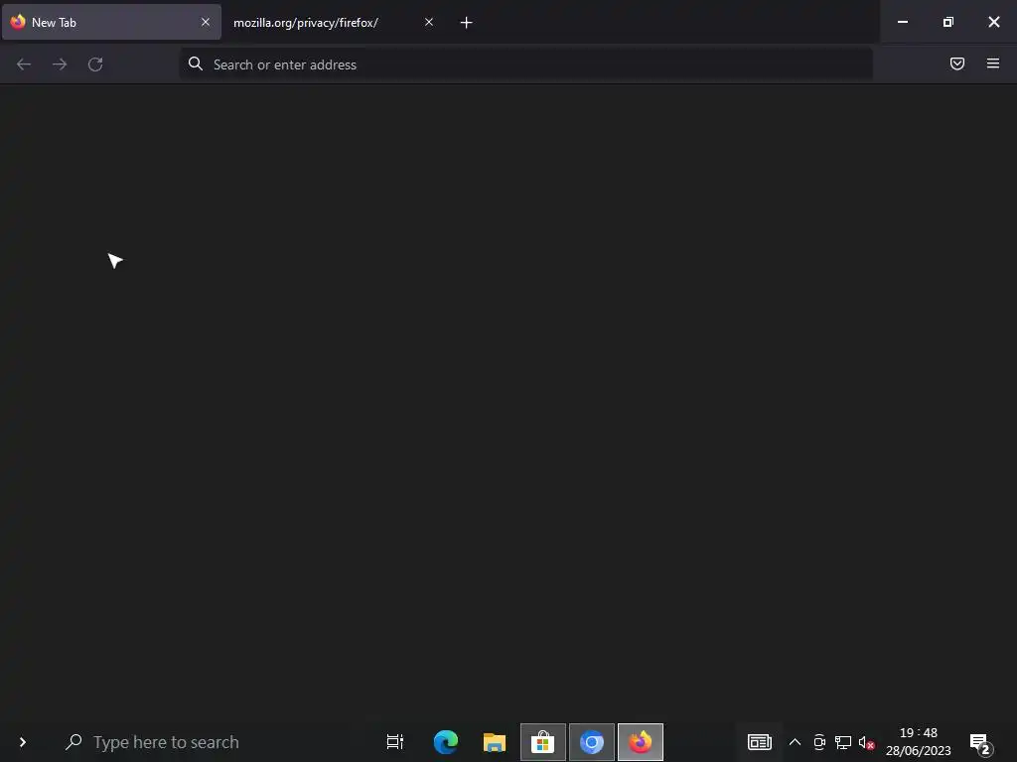Open the Firefox application menu
The image size is (1017, 762).
click(993, 63)
